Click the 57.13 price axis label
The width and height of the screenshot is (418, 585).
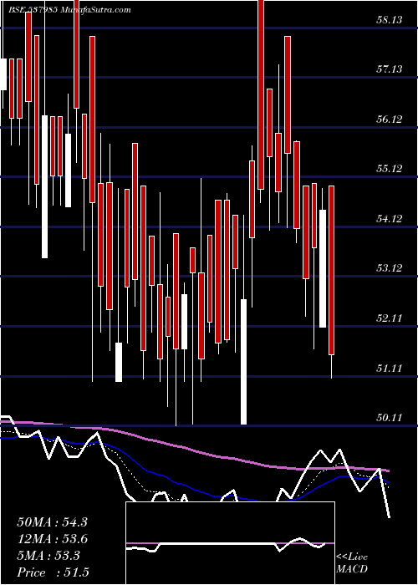coord(390,69)
